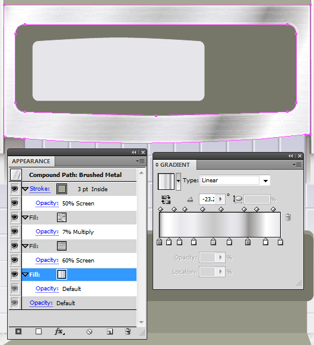
Task: Open gradient stop Opacity value arrow
Action: (221, 258)
